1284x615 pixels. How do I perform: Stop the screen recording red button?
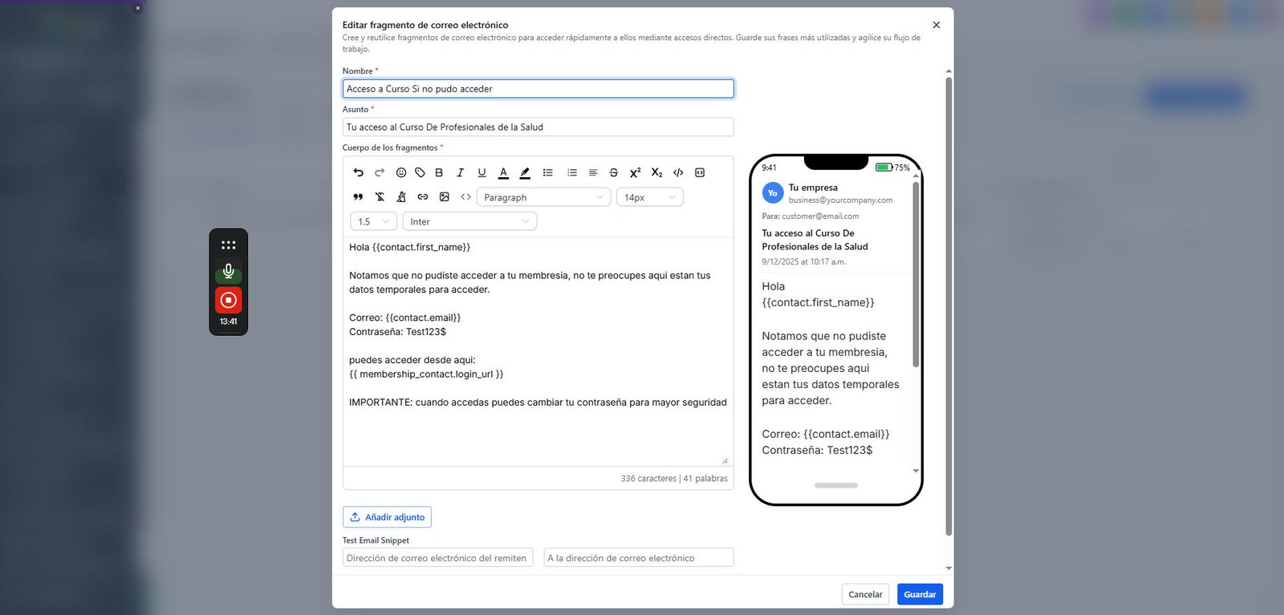point(229,300)
